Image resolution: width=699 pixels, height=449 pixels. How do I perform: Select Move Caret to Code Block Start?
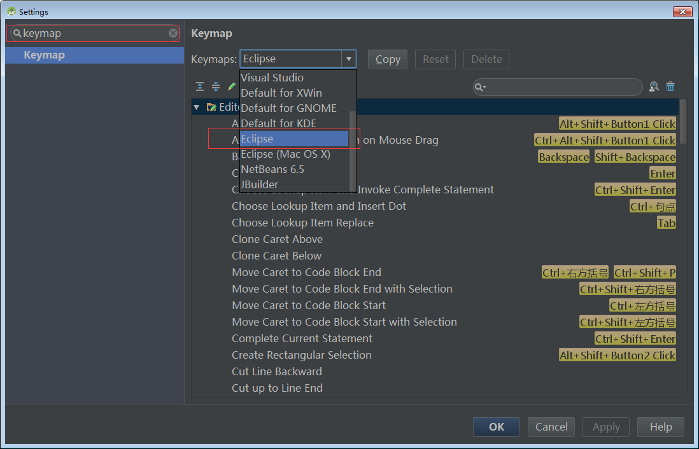click(309, 305)
